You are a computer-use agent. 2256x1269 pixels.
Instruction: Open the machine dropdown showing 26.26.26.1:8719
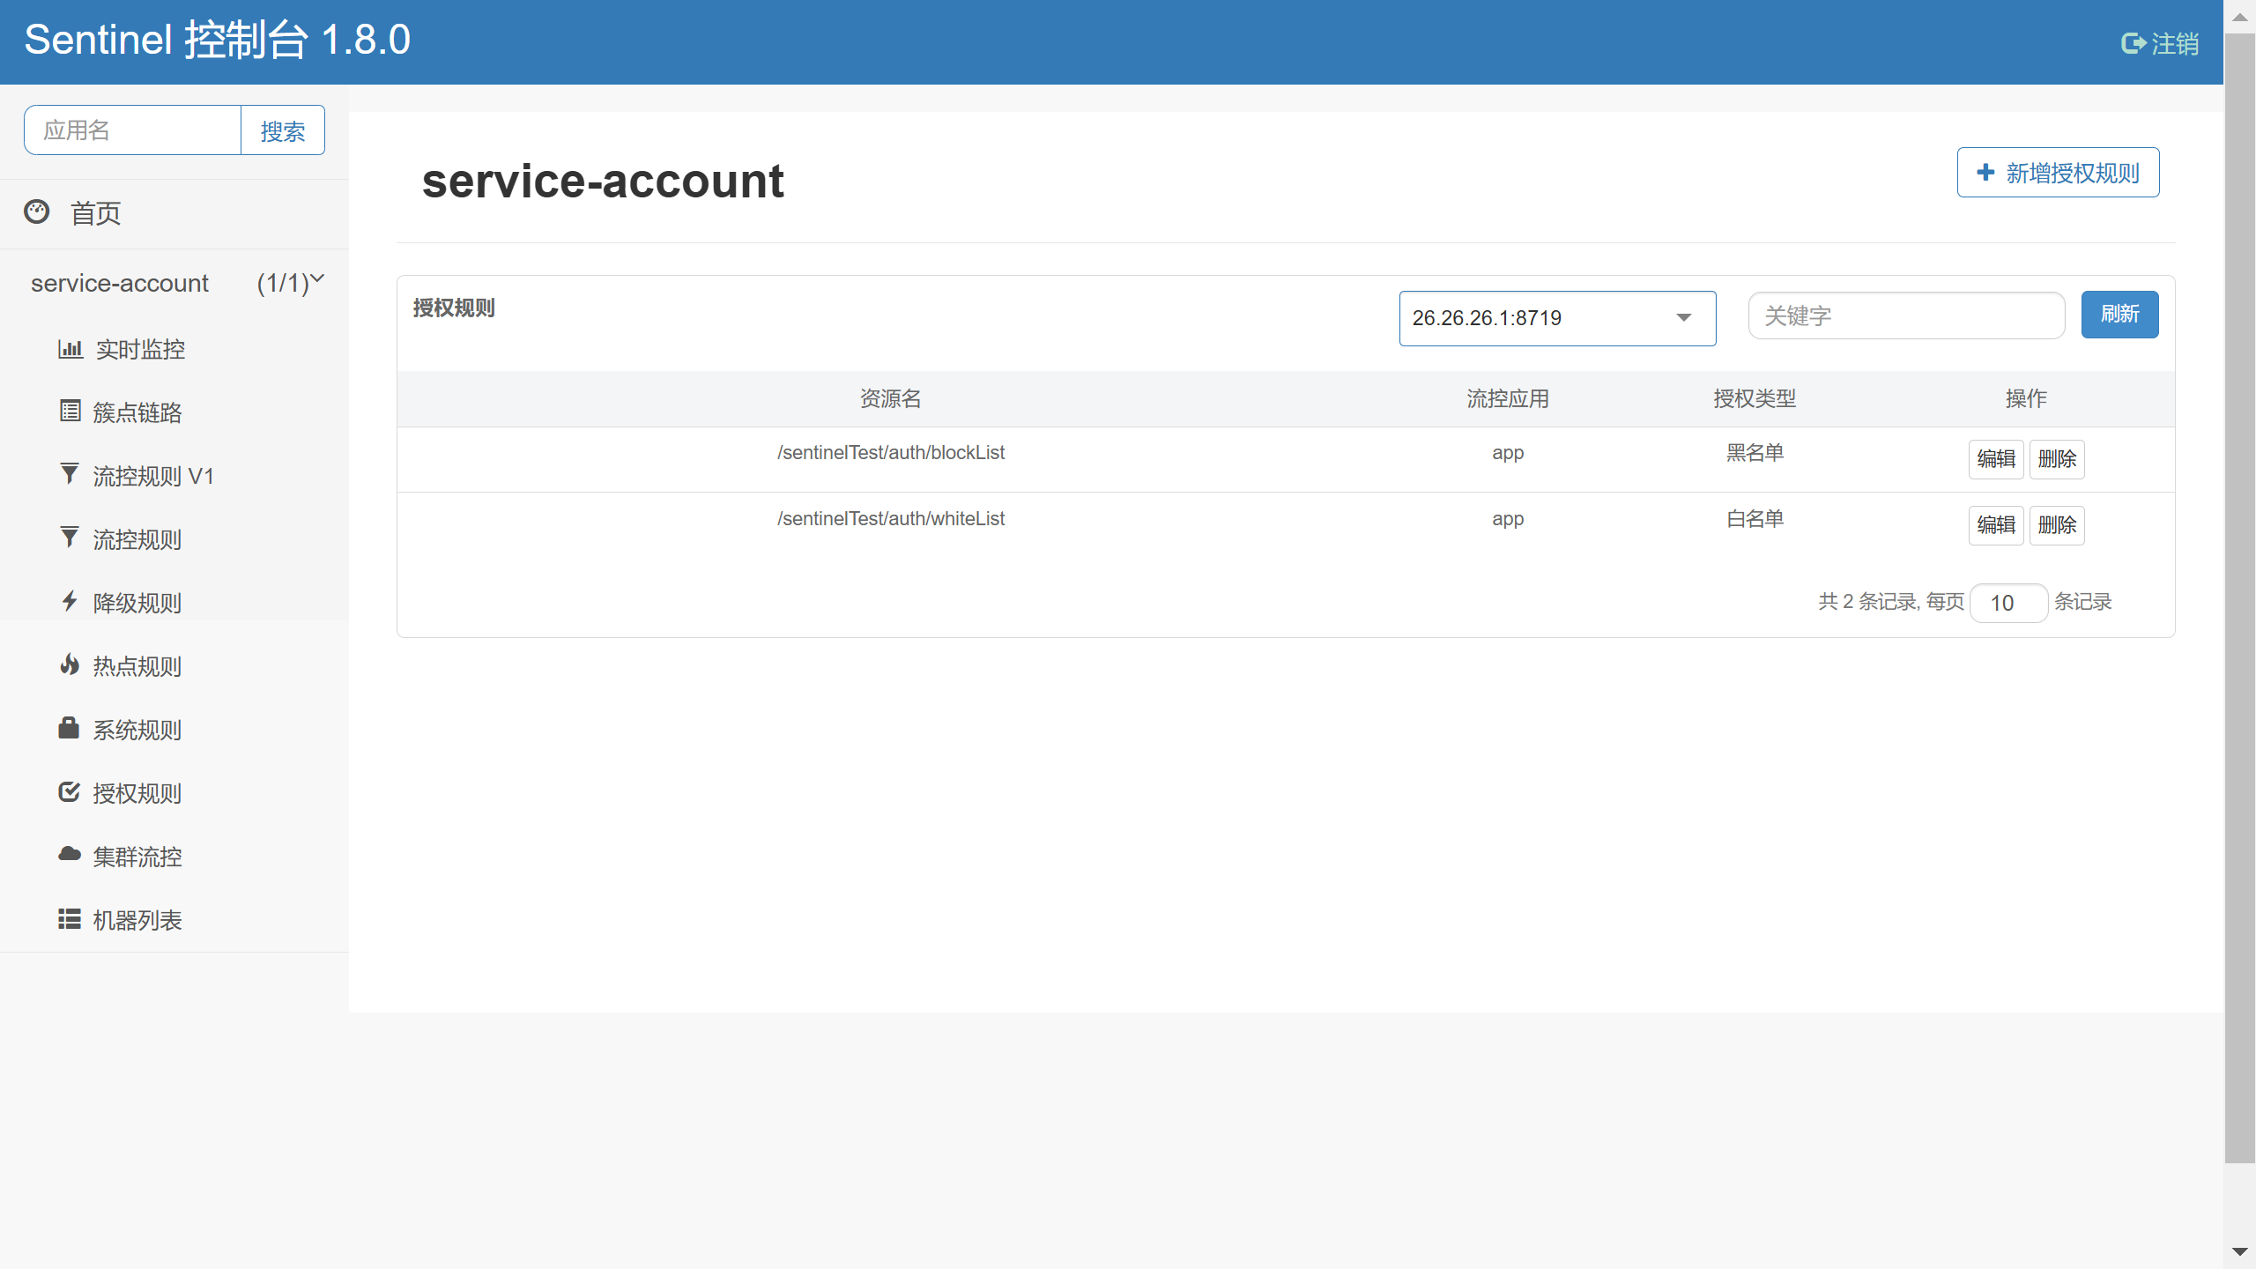tap(1556, 318)
